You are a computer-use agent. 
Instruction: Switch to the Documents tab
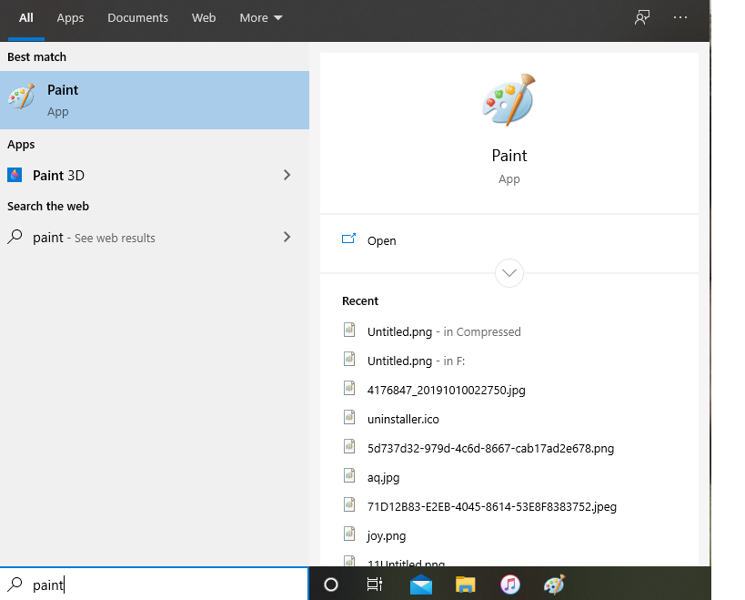(137, 18)
